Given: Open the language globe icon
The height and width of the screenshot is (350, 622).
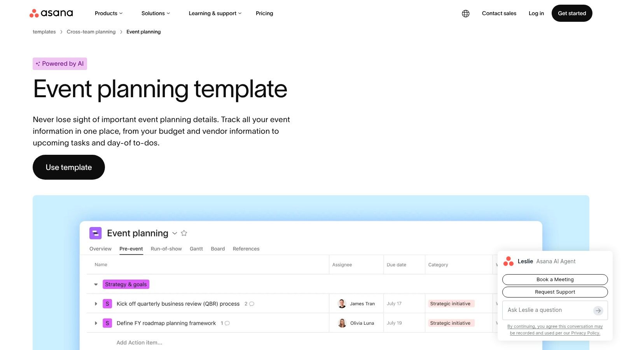Looking at the screenshot, I should tap(466, 14).
